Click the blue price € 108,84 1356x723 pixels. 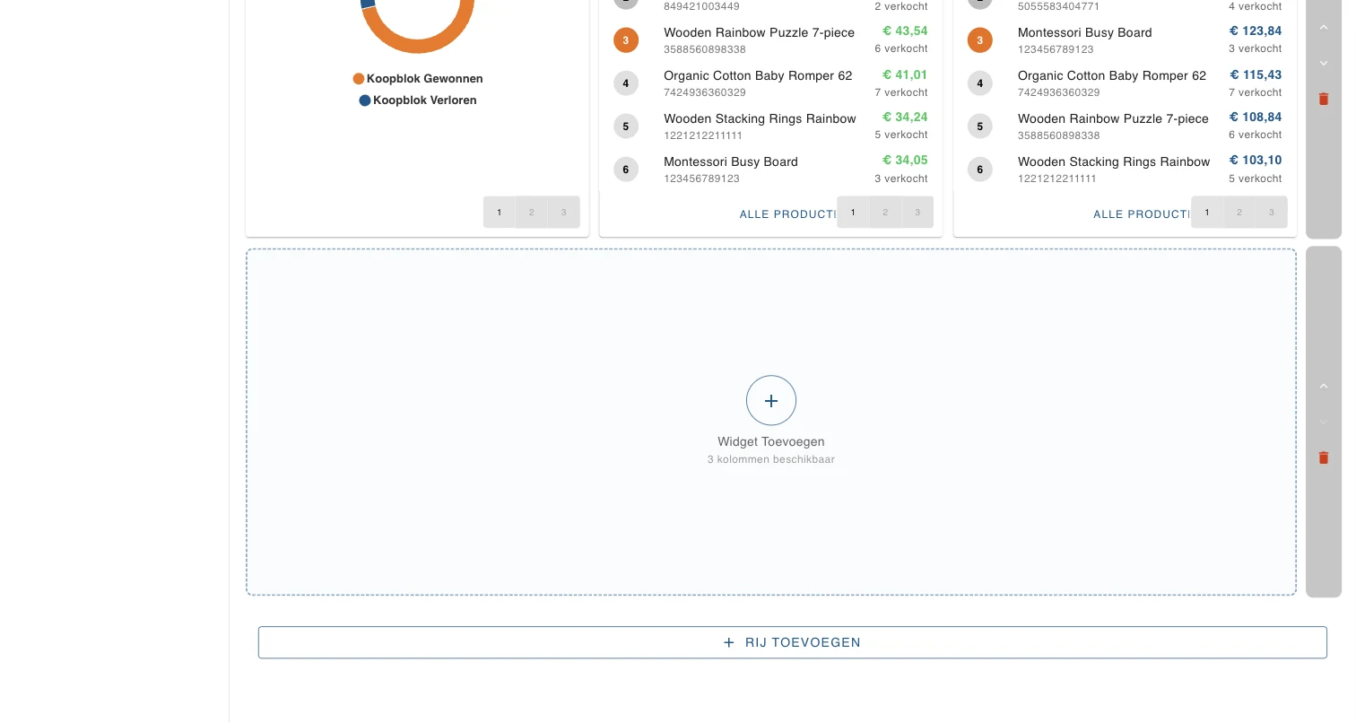(1256, 117)
